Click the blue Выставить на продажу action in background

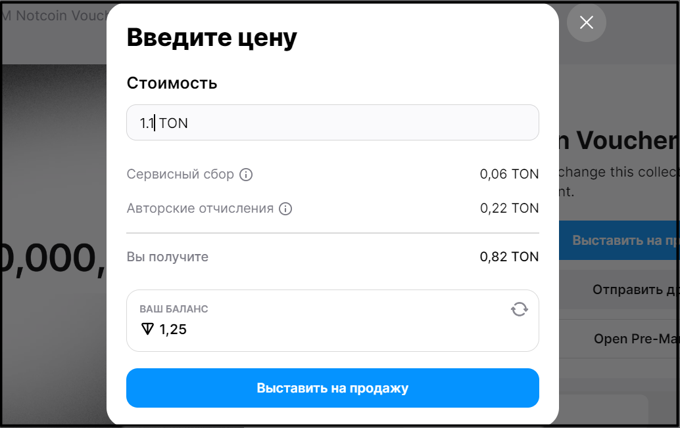(632, 240)
